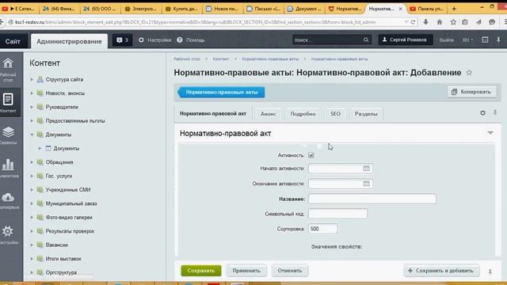Click the notifications counter icon with 3
This screenshot has width=507, height=285.
(x=122, y=40)
